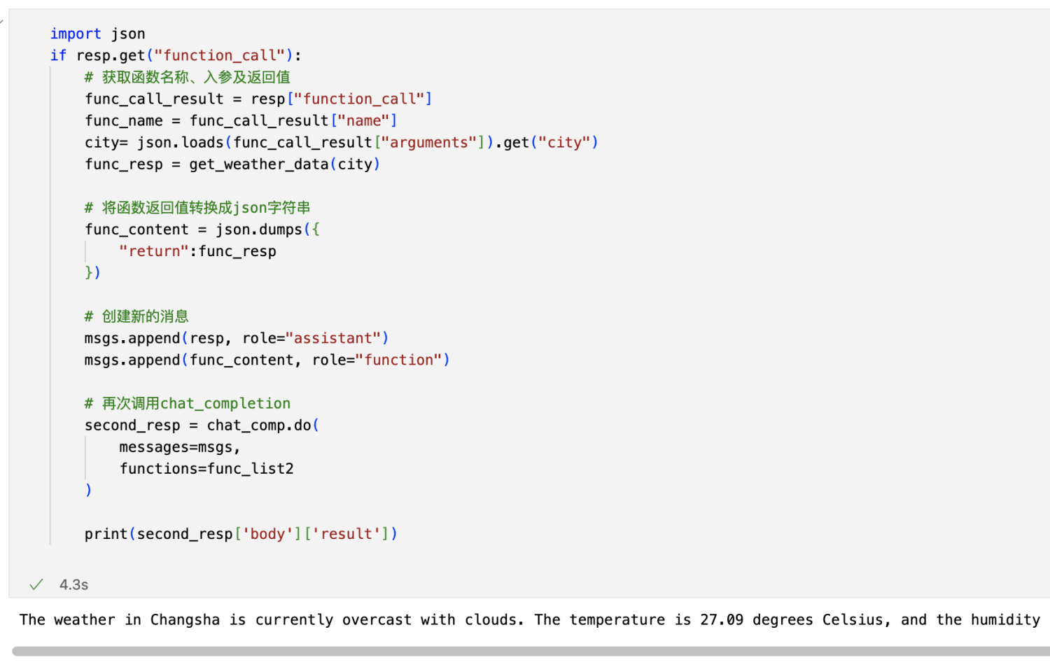
Task: Click the Changsha weather output text
Action: (530, 619)
